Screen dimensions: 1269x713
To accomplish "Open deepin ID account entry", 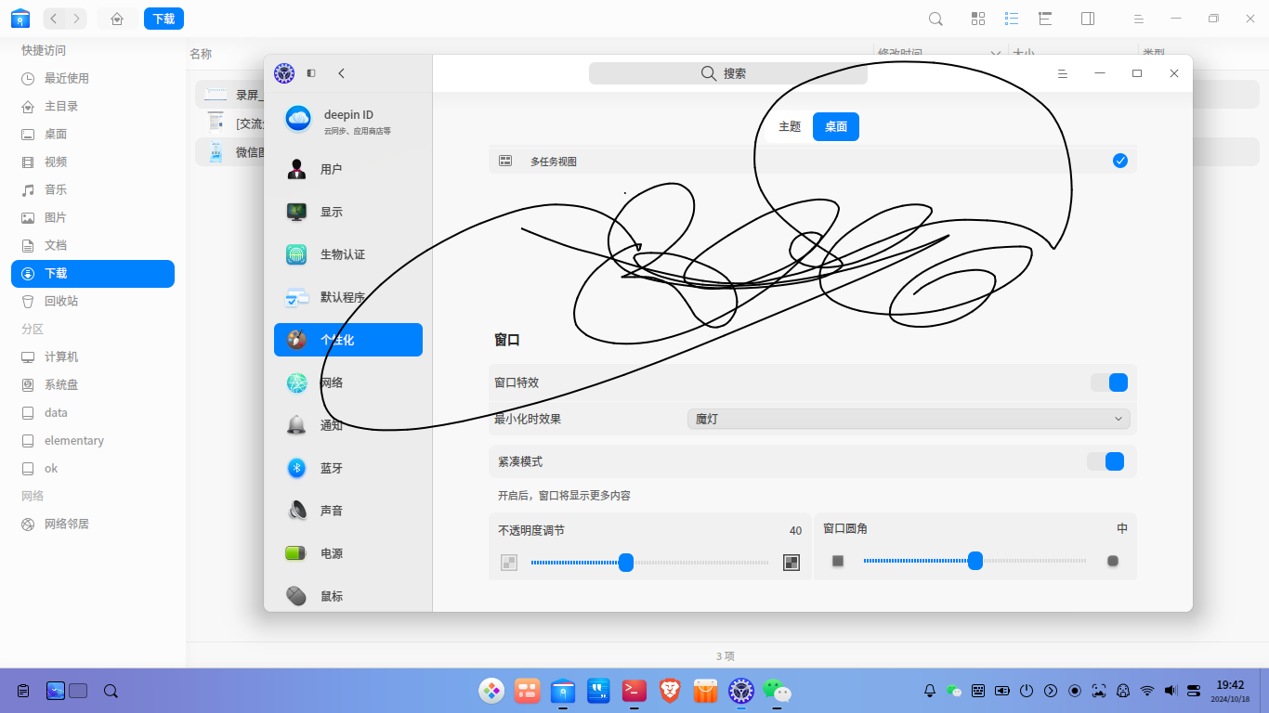I will tap(348, 120).
